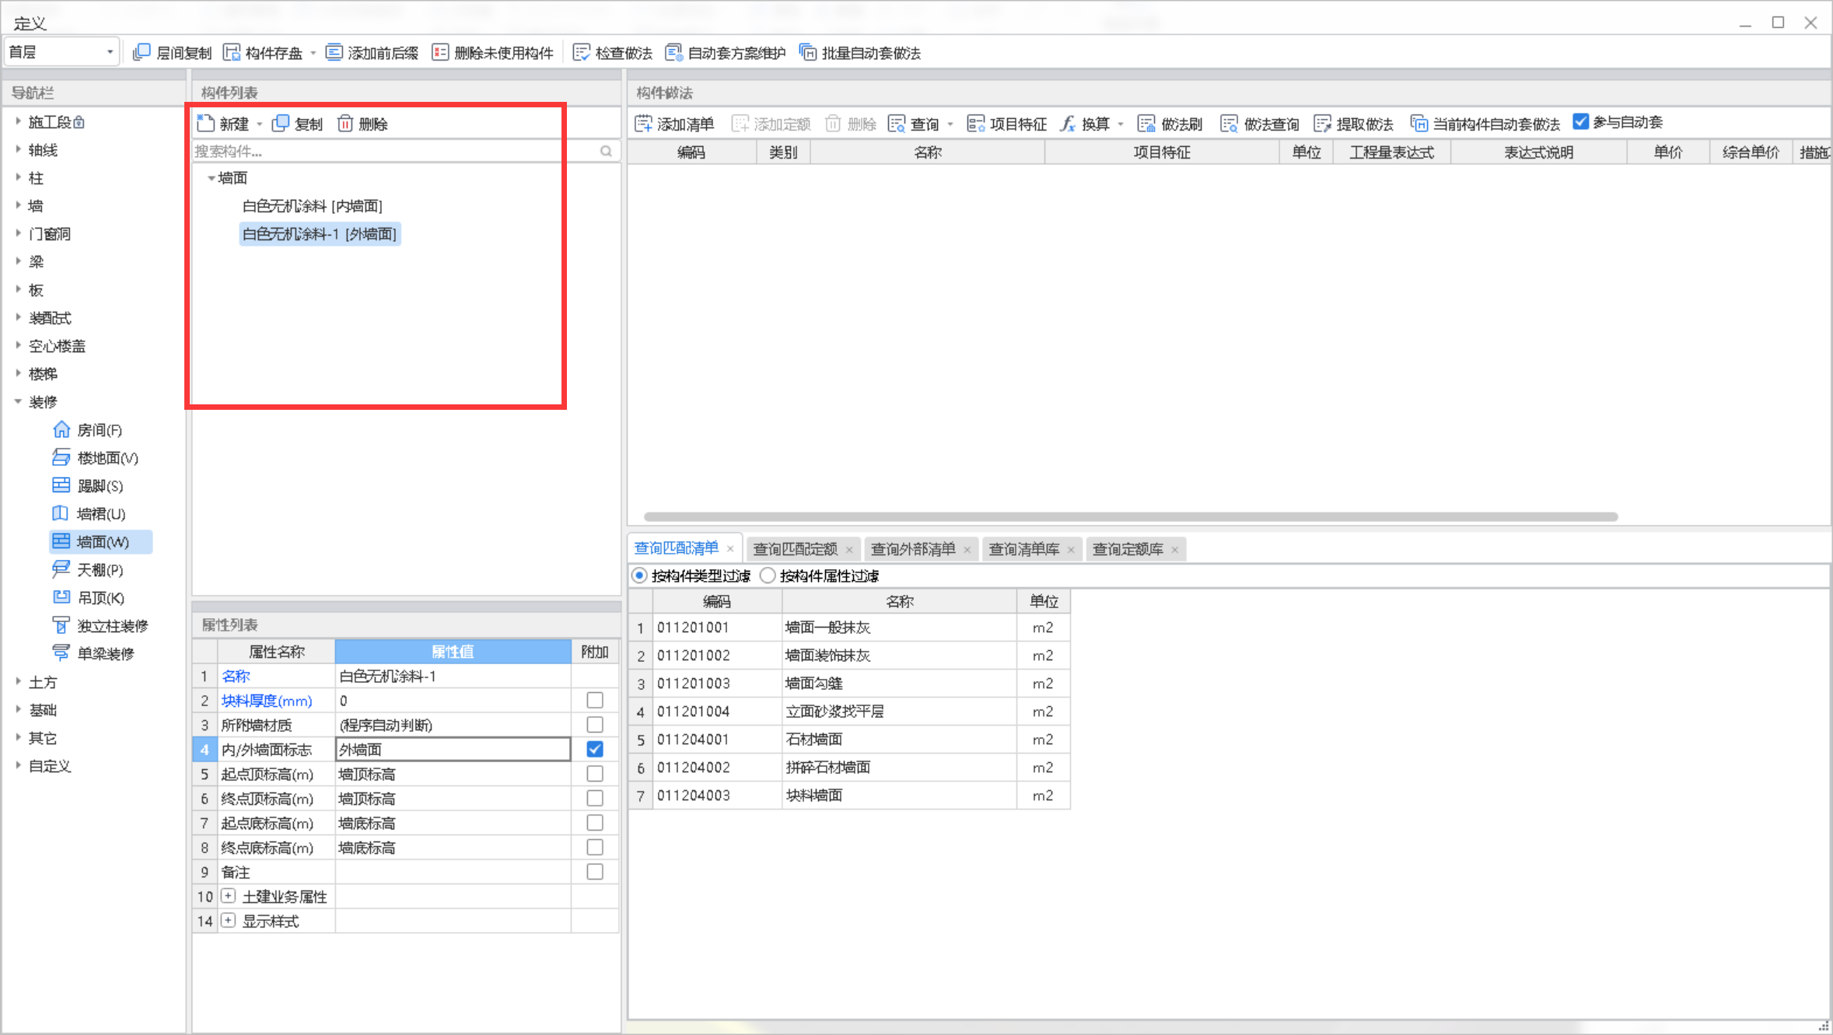
Task: Click the 换算 fx icon
Action: pos(1069,124)
